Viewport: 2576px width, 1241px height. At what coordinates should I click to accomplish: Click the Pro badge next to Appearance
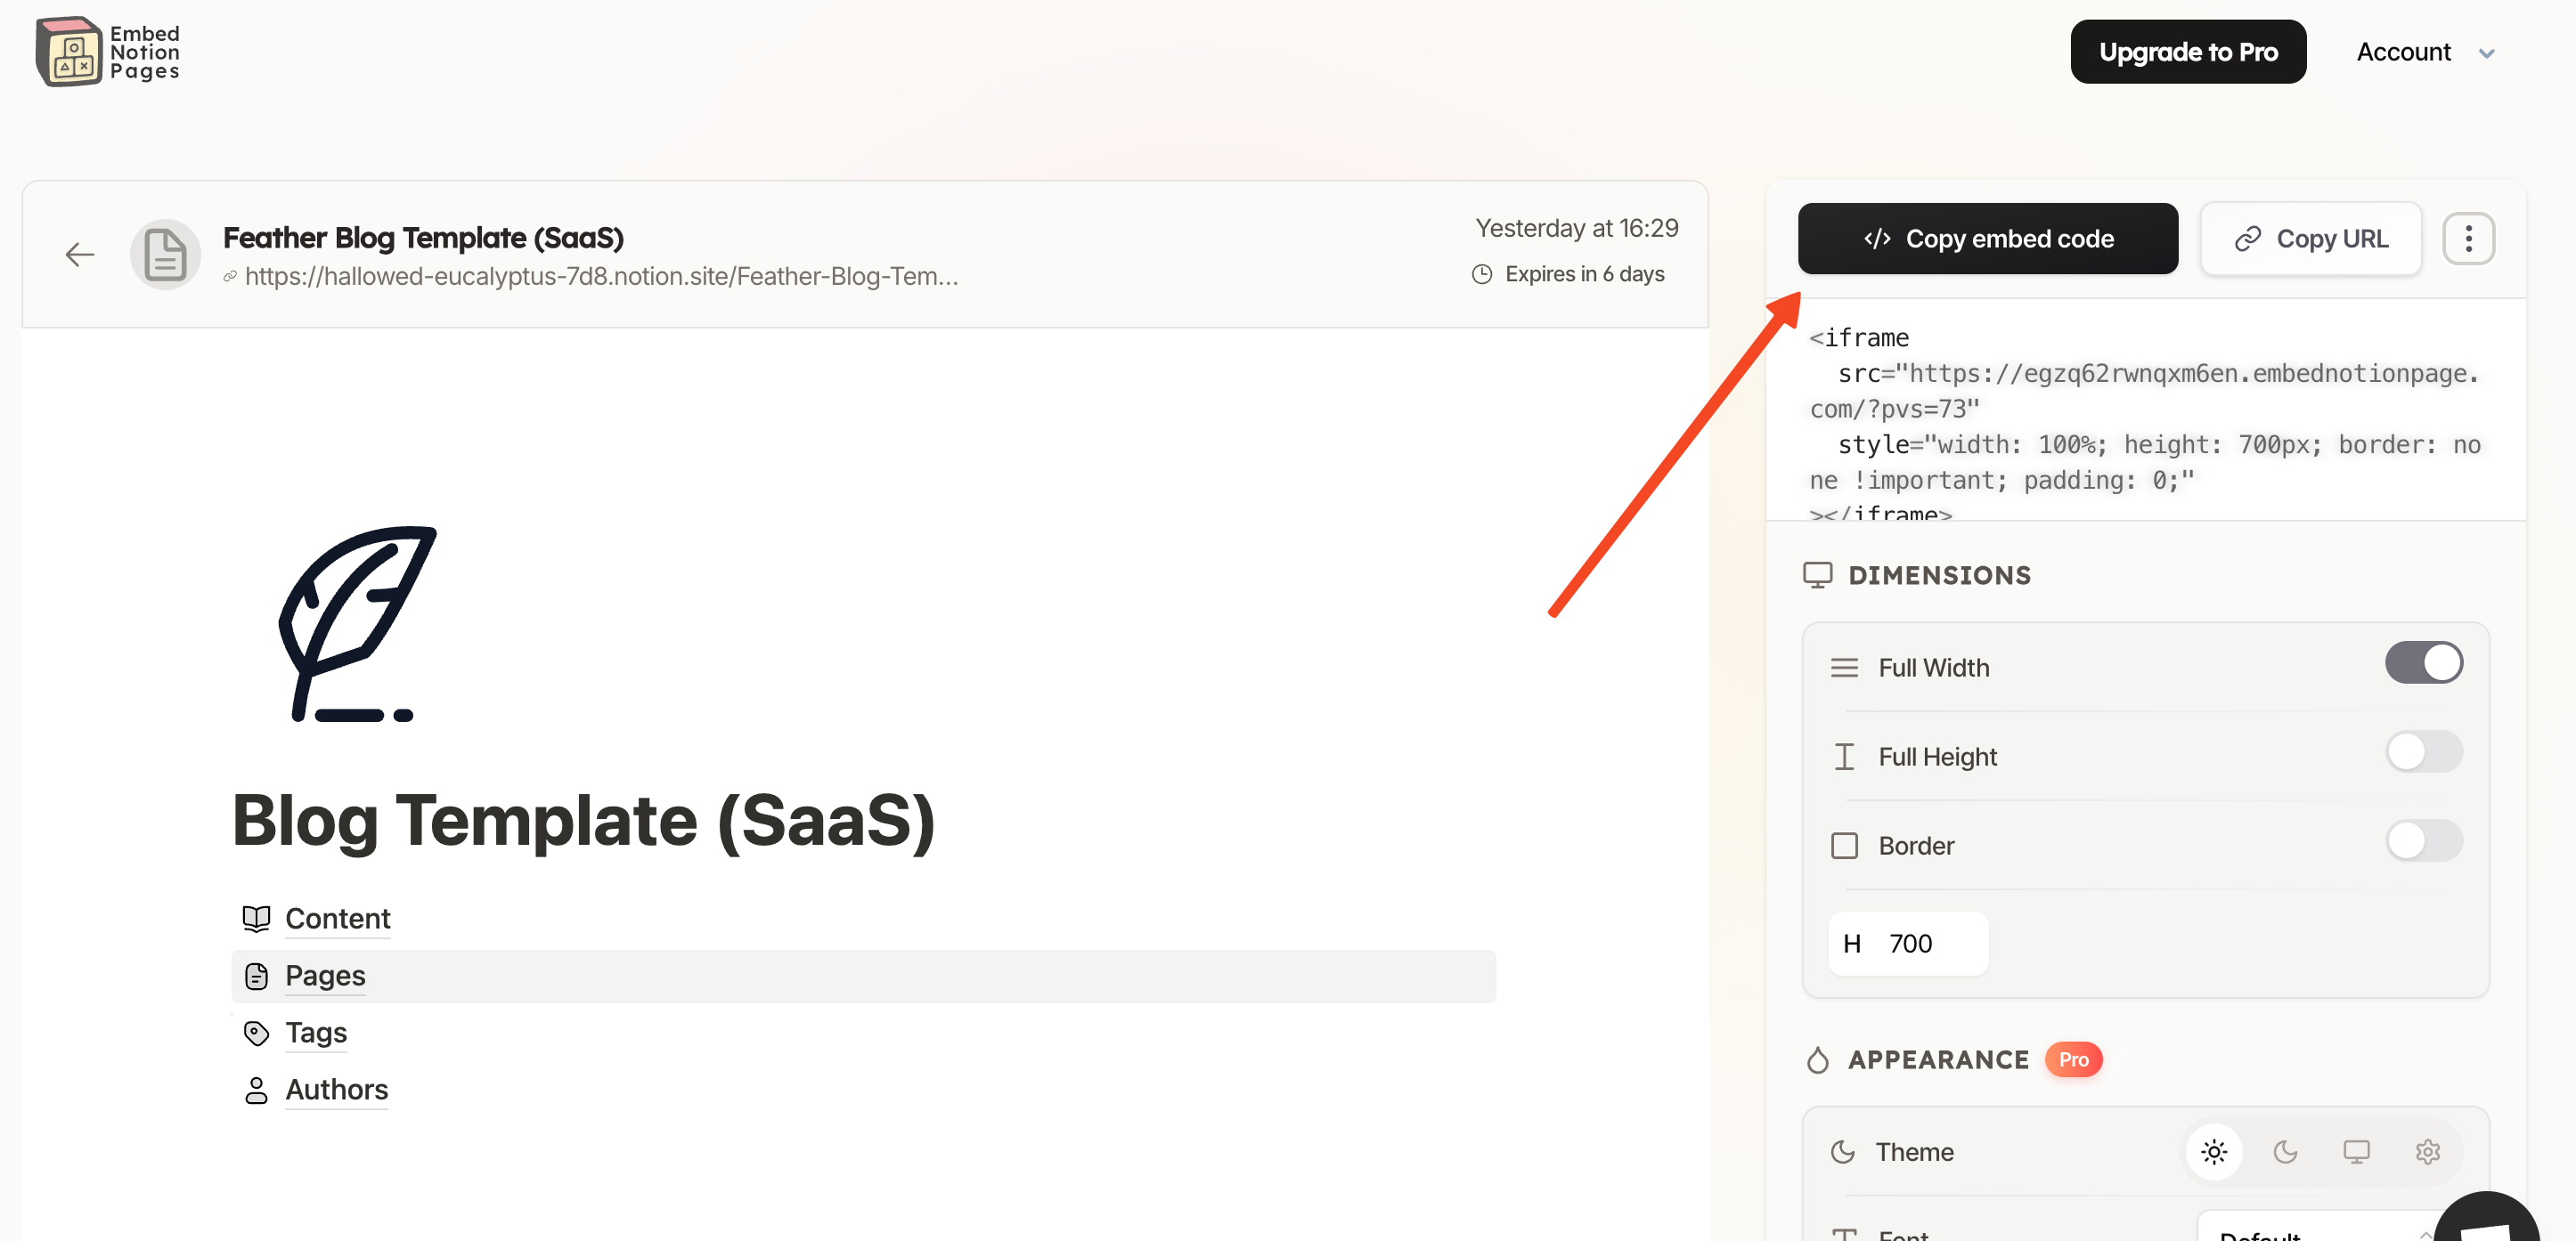[x=2073, y=1059]
